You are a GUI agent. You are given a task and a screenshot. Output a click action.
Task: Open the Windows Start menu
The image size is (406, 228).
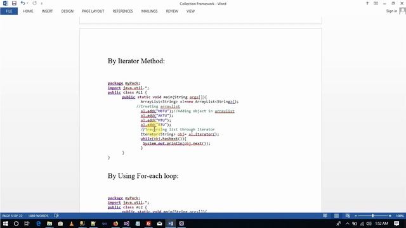click(5, 224)
